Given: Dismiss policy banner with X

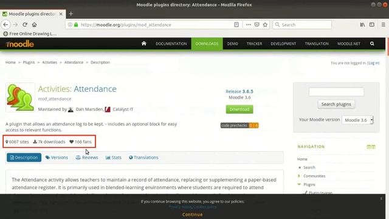Looking at the screenshot, I should [381, 199].
